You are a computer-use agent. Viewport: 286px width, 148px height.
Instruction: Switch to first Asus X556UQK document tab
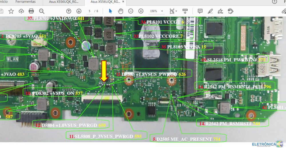pyautogui.click(x=63, y=2)
